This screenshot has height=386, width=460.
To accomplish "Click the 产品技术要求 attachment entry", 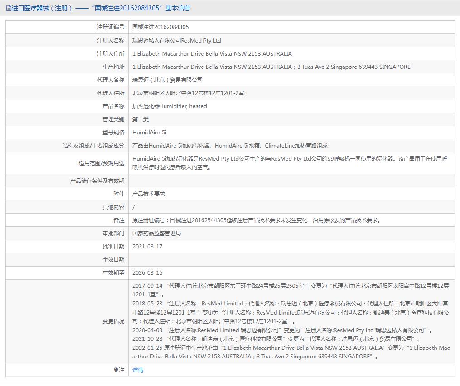I will (x=148, y=194).
